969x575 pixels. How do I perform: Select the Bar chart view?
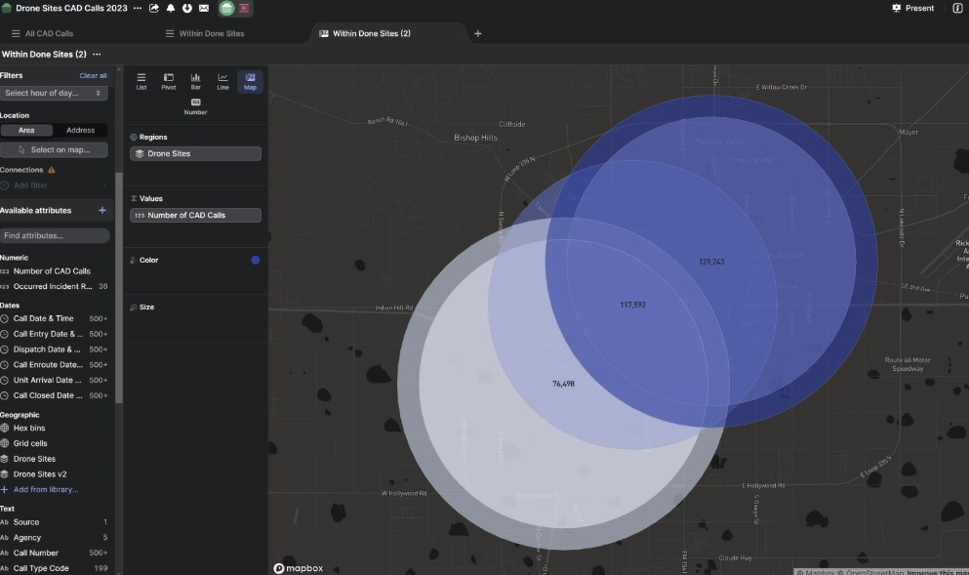[x=195, y=81]
